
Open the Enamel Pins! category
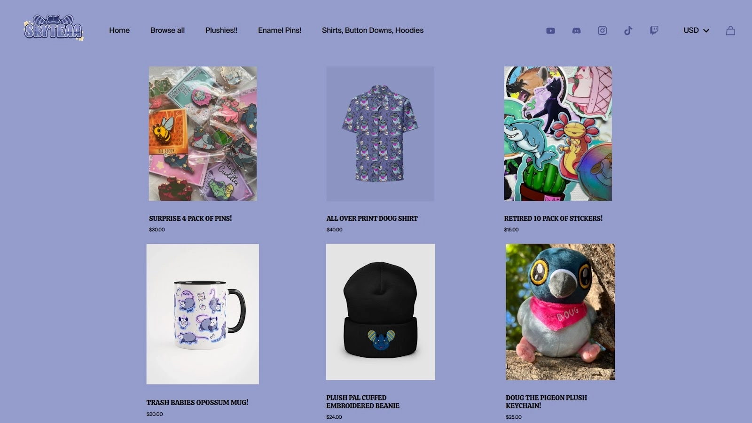[280, 31]
